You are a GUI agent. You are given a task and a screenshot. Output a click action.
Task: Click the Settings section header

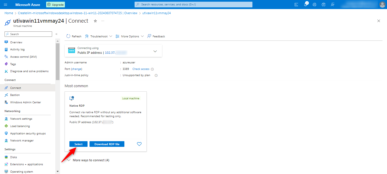[x=10, y=149]
